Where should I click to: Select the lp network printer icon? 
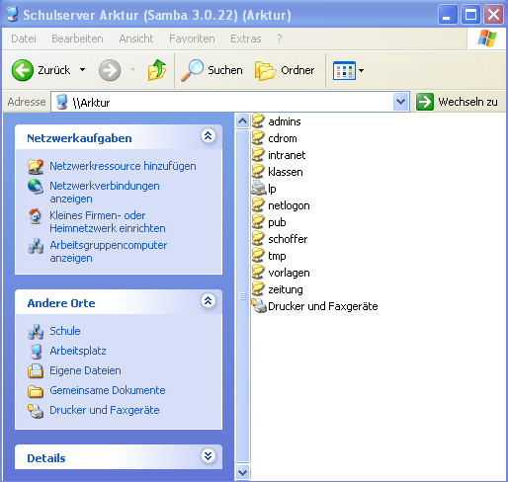click(259, 188)
